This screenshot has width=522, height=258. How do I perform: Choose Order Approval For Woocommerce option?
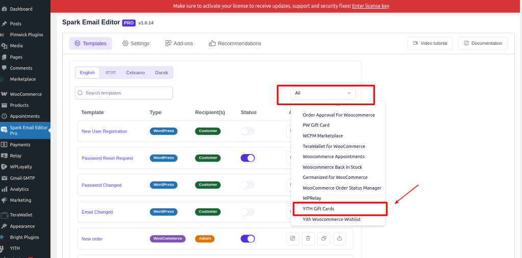click(338, 115)
